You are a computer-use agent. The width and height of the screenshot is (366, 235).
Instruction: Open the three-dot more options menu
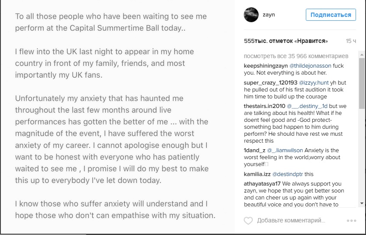pyautogui.click(x=351, y=221)
